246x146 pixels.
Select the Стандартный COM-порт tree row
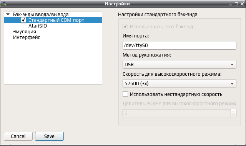click(53, 20)
